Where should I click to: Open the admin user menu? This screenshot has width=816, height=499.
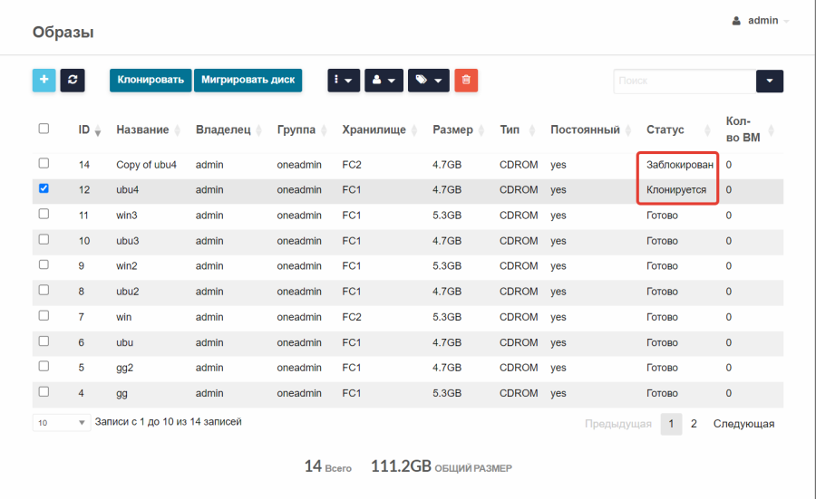[x=761, y=21]
